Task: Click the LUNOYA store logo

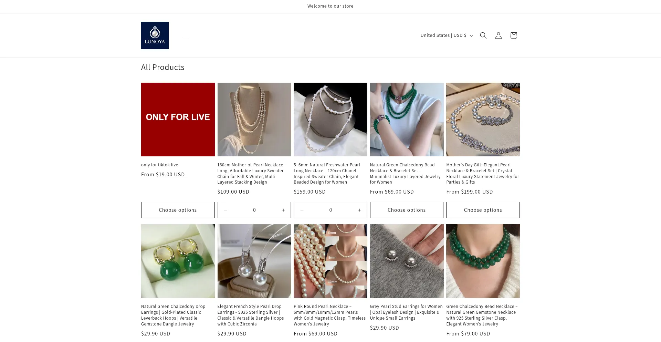Action: point(155,35)
